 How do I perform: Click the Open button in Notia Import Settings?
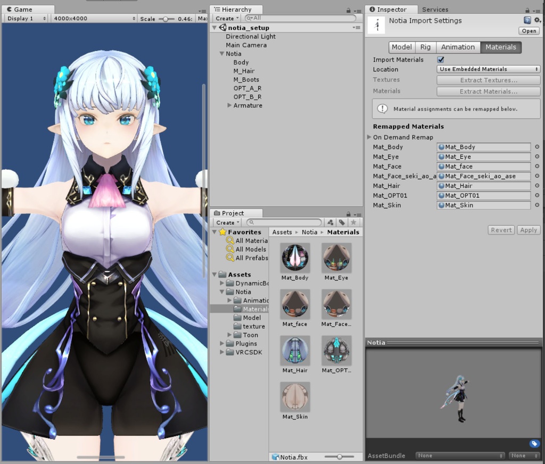click(528, 31)
